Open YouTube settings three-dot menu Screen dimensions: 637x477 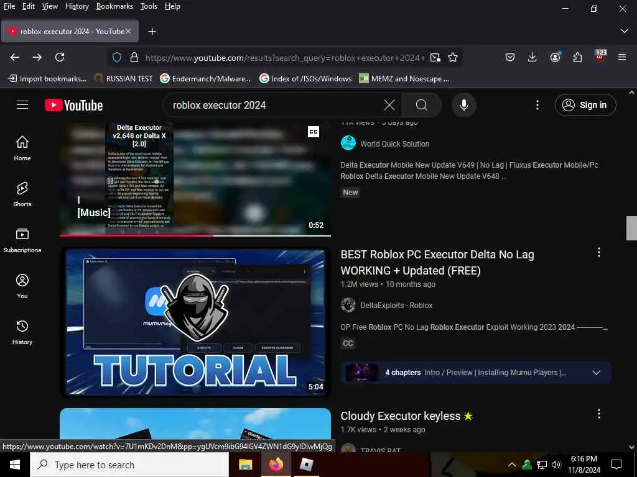(x=537, y=105)
